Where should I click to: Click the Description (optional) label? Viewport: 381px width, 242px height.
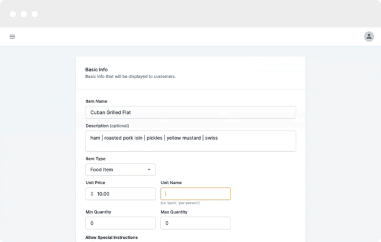pos(107,126)
